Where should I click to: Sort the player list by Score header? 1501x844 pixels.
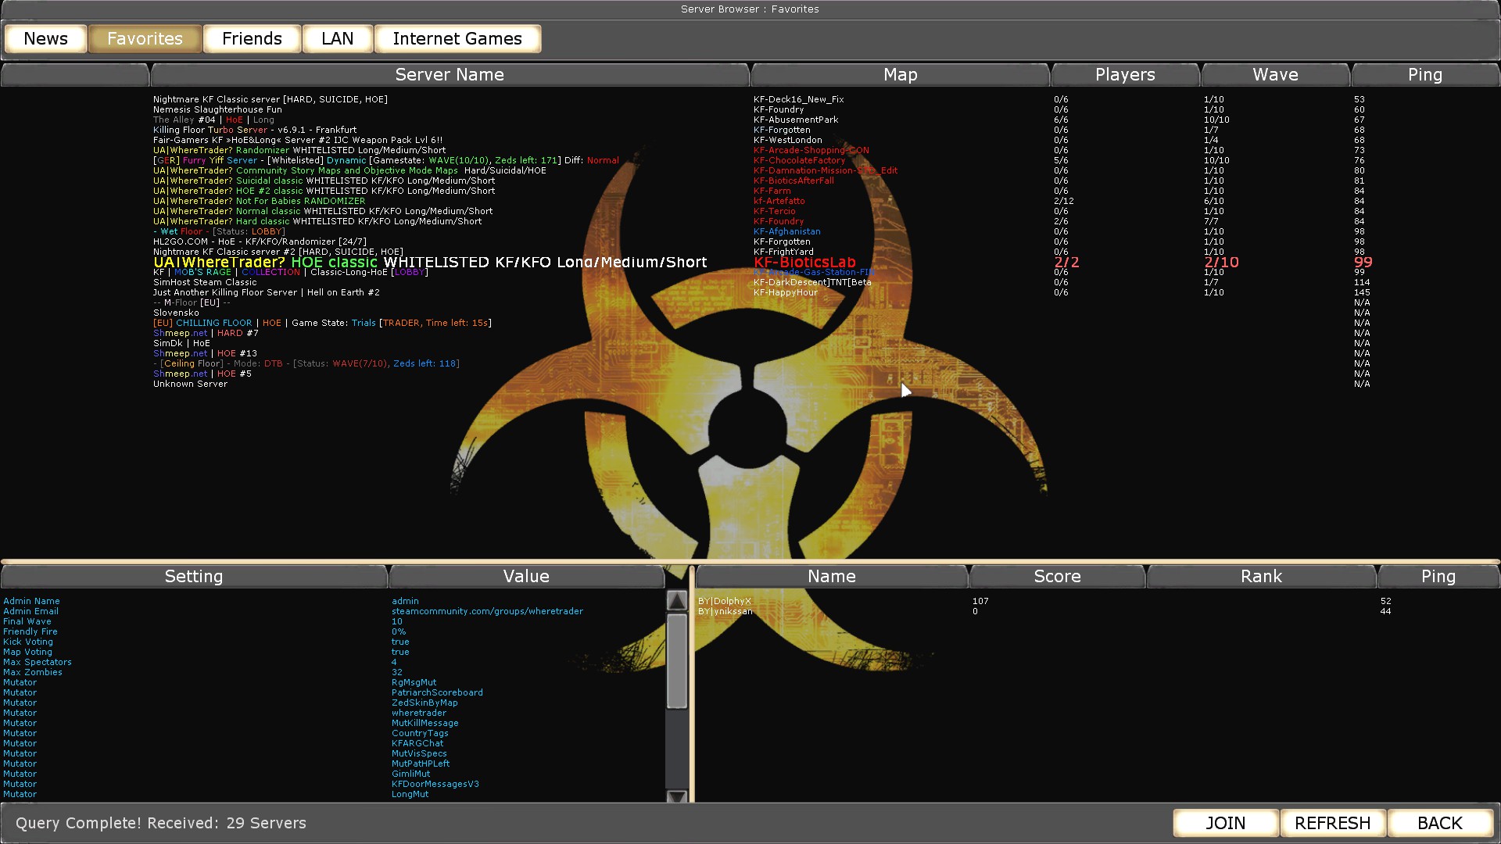(1057, 577)
